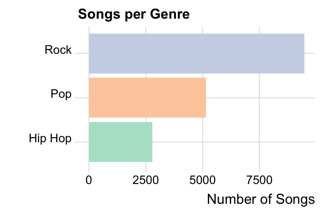Select the Rock category label
This screenshot has width=329, height=215.
[x=58, y=50]
